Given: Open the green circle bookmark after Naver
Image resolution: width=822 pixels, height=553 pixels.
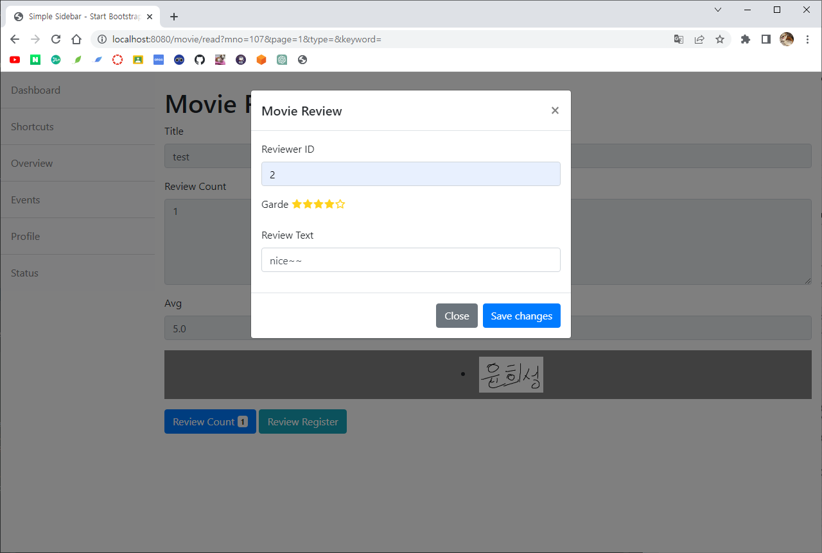Looking at the screenshot, I should coord(56,60).
